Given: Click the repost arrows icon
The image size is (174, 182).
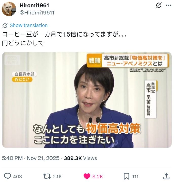Looking at the screenshot, I should pyautogui.click(x=47, y=176).
